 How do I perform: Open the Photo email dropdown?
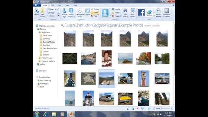tap(158, 13)
